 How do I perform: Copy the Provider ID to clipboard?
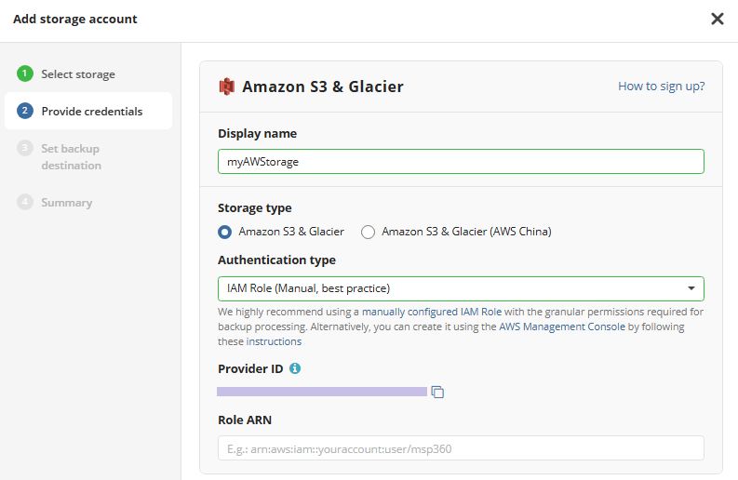pos(437,392)
